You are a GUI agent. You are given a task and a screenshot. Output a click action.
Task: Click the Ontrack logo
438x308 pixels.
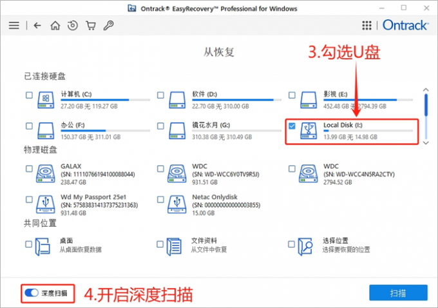coord(405,25)
